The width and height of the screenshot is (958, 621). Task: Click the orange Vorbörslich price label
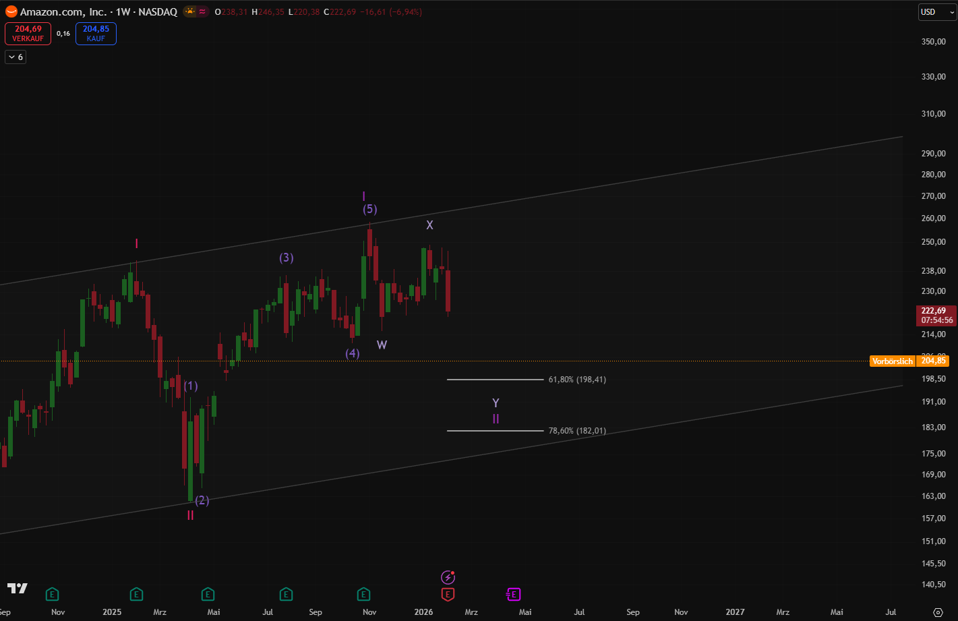tap(892, 361)
